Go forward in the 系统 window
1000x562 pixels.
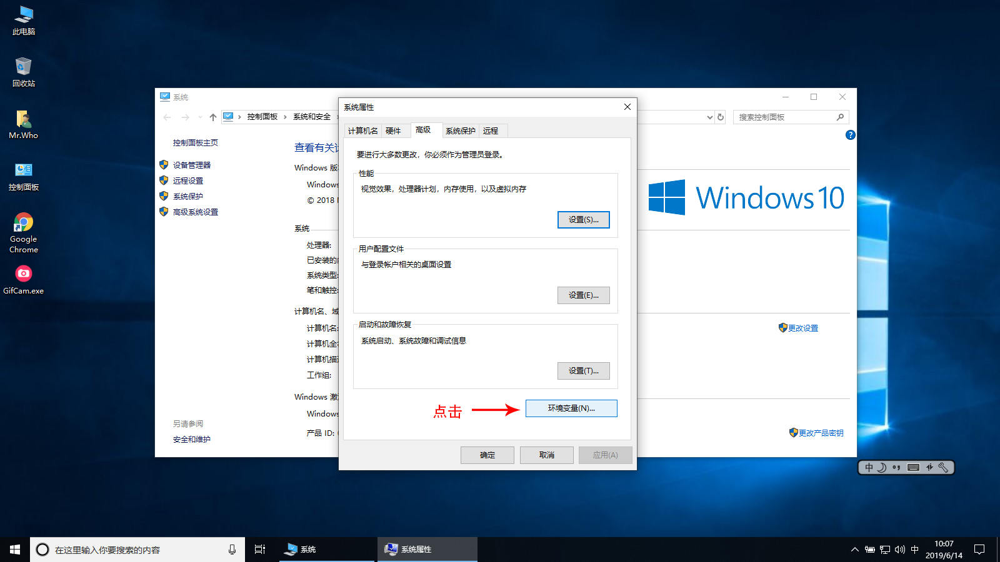[x=185, y=117]
